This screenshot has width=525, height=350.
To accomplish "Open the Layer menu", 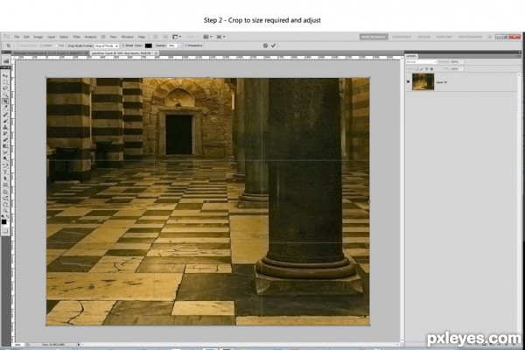I will (52, 37).
